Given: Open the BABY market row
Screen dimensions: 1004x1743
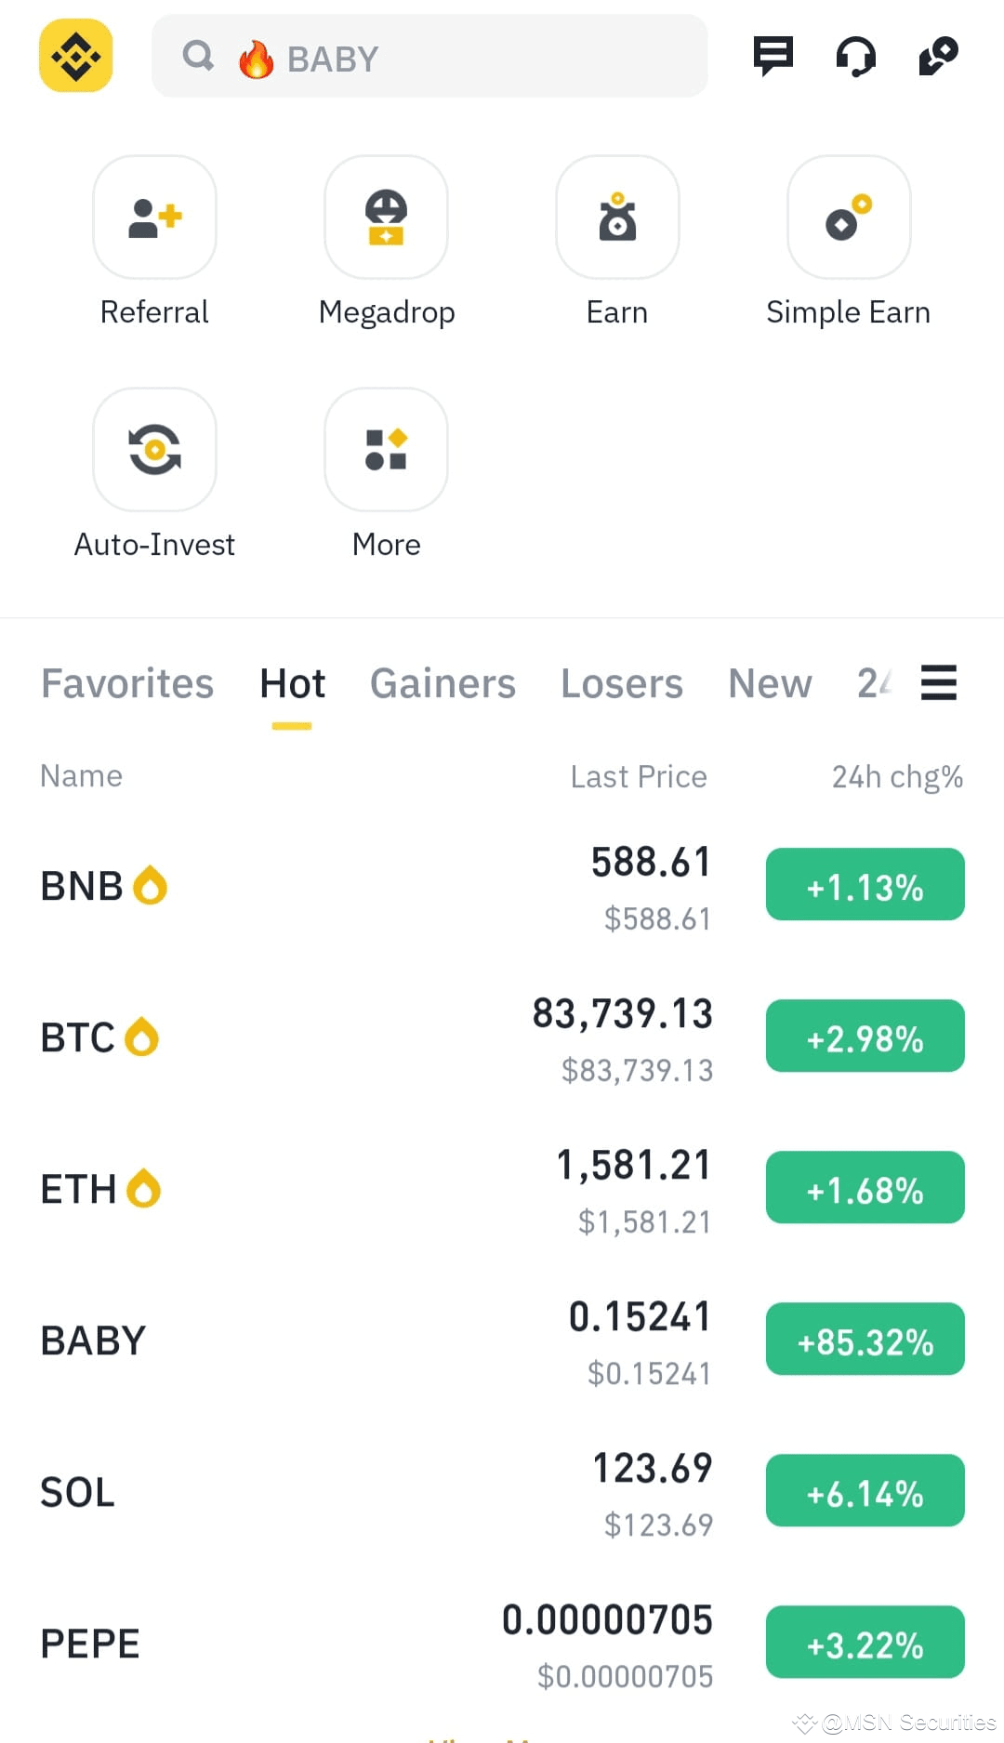Looking at the screenshot, I should [502, 1340].
